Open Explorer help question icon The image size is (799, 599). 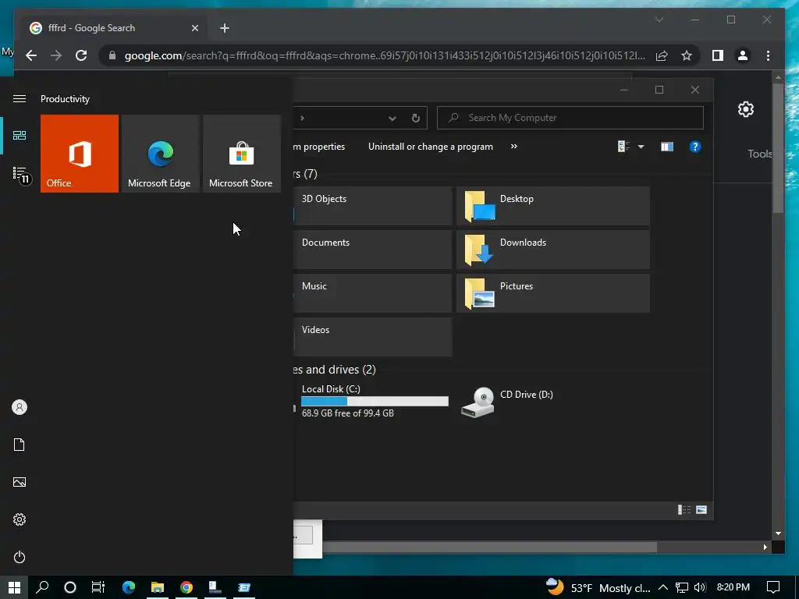coord(695,147)
